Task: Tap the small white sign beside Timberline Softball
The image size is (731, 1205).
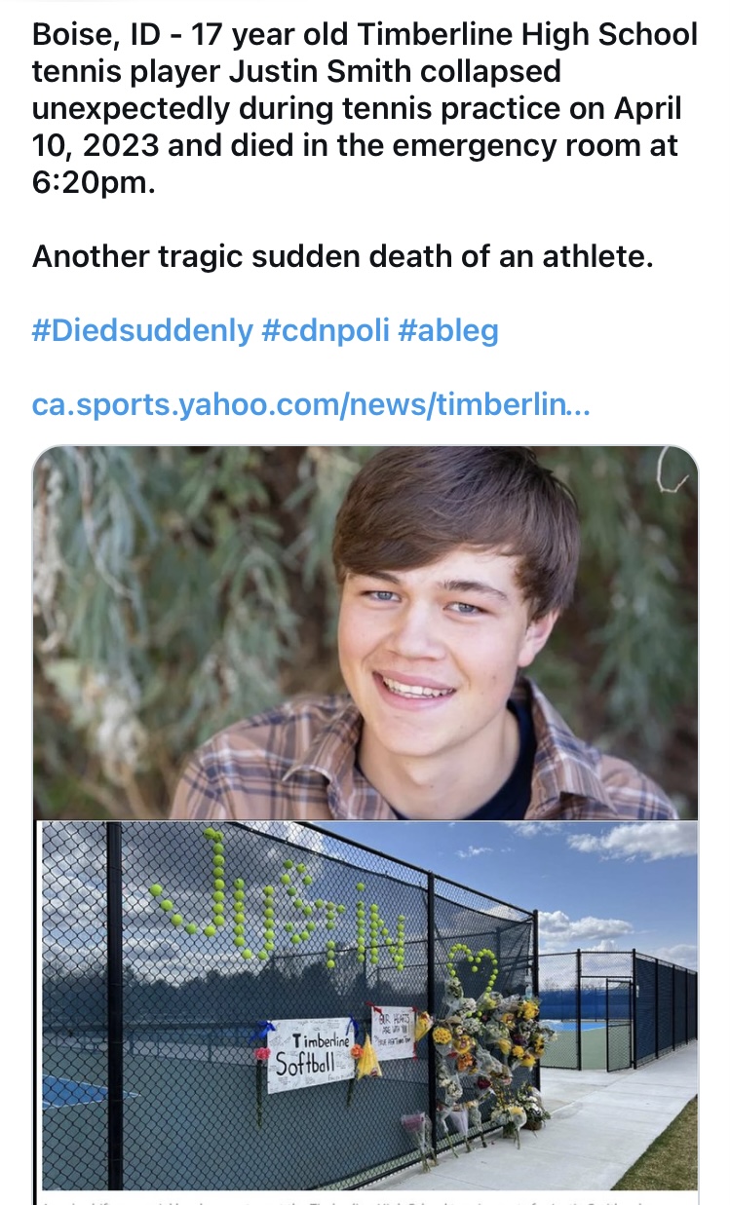Action: point(393,1031)
